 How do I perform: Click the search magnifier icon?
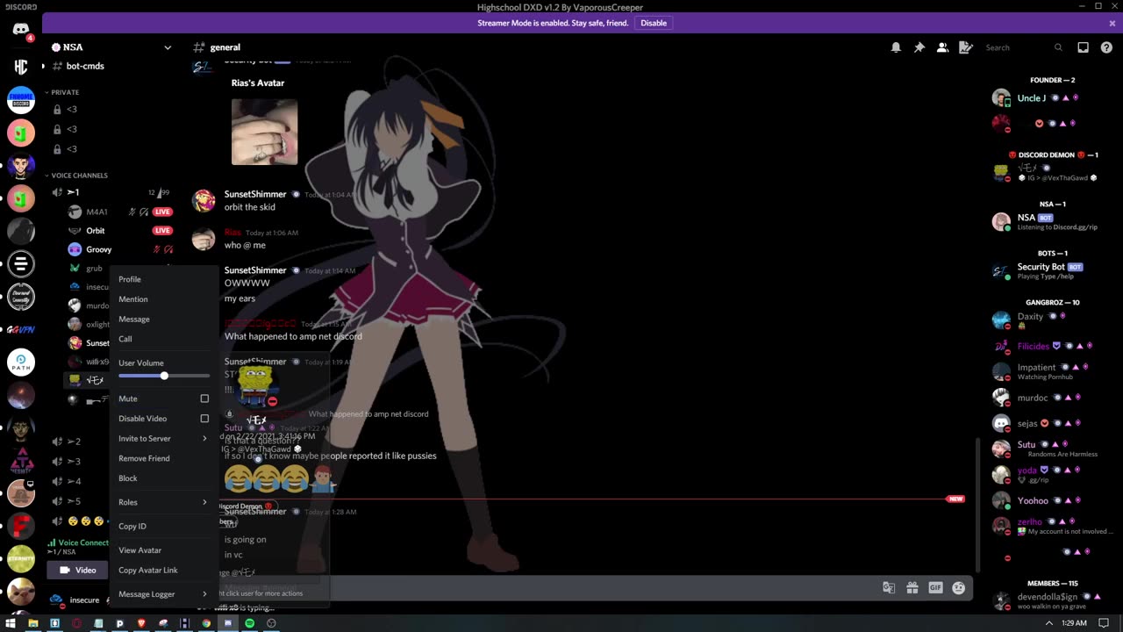[x=1058, y=47]
